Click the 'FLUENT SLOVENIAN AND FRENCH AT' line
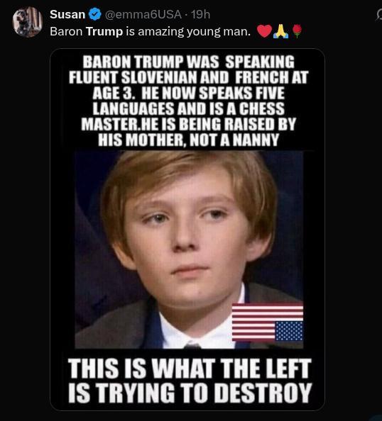 click(188, 77)
